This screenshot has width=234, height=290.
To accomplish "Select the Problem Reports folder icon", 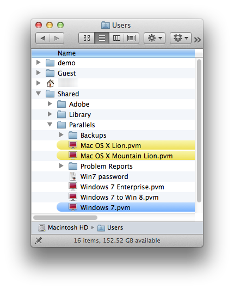I will coord(73,166).
